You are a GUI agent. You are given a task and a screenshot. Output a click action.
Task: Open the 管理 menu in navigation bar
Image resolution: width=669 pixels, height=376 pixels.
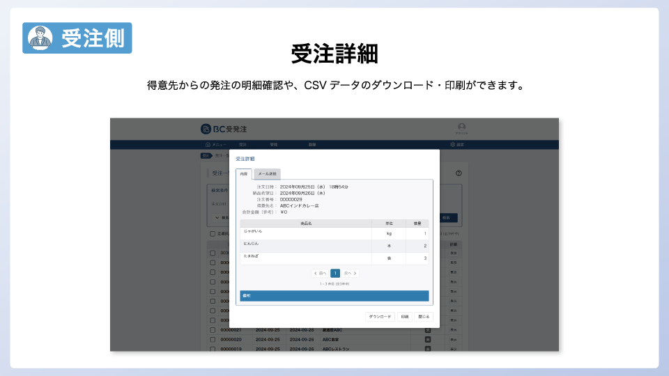273,145
